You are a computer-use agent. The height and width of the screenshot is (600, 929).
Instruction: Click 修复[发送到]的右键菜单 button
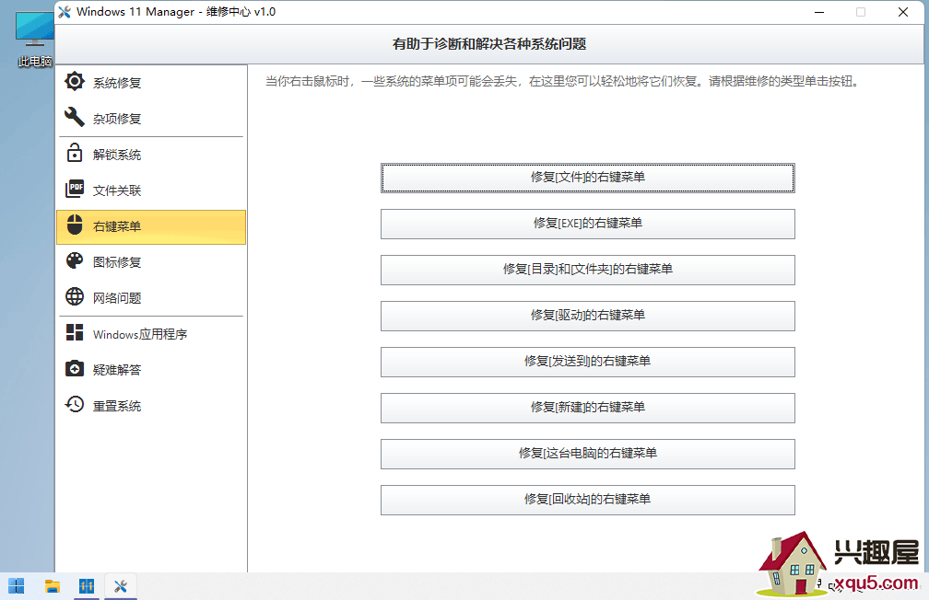(x=588, y=362)
